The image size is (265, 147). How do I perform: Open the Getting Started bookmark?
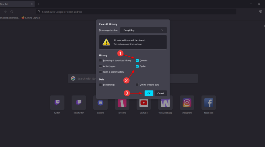tap(31, 18)
